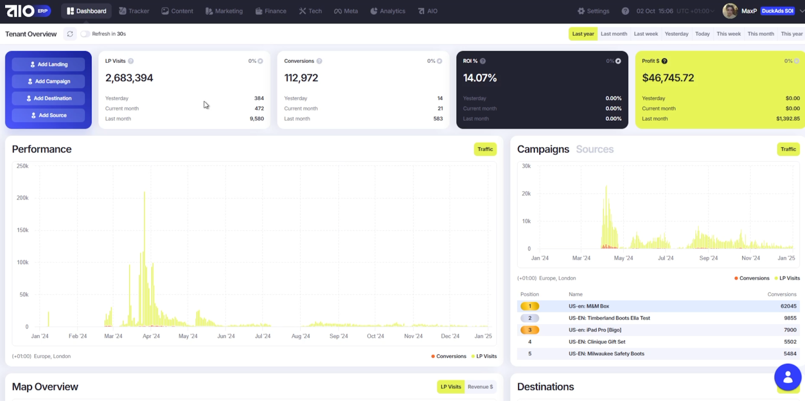
Task: Click the AIO ERP logo
Action: coord(28,11)
